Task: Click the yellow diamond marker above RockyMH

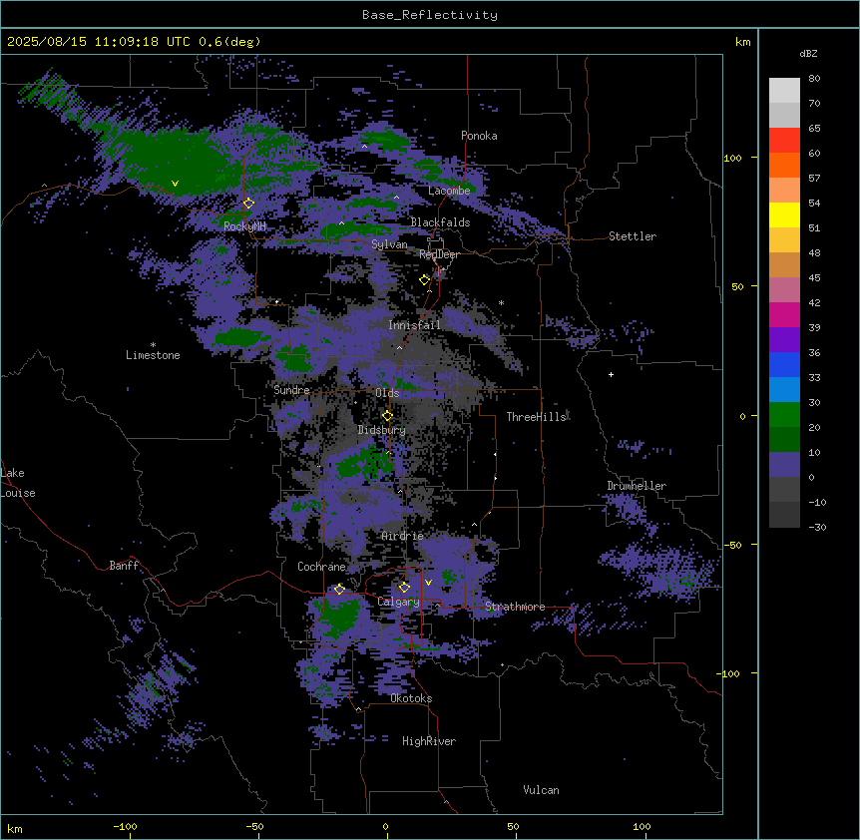Action: [248, 204]
